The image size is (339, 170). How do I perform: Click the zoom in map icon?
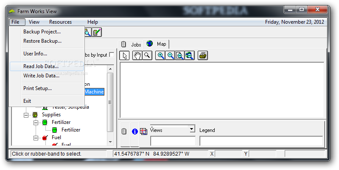[160, 55]
